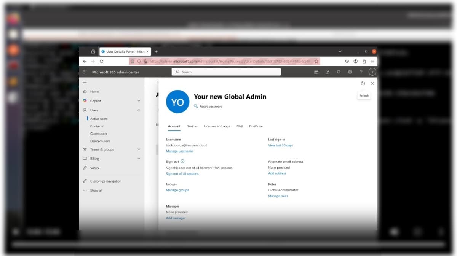Refresh the user panel with the circular arrow
The width and height of the screenshot is (457, 256).
tap(363, 83)
